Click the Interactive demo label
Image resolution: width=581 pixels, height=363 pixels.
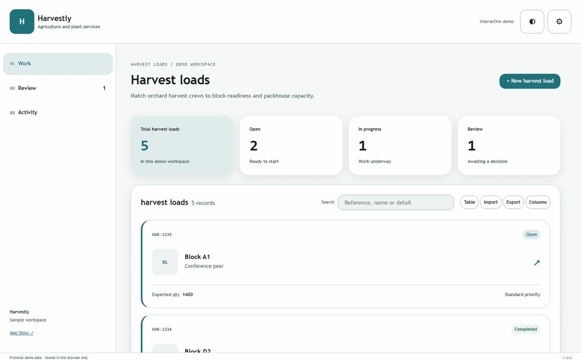pyautogui.click(x=496, y=21)
